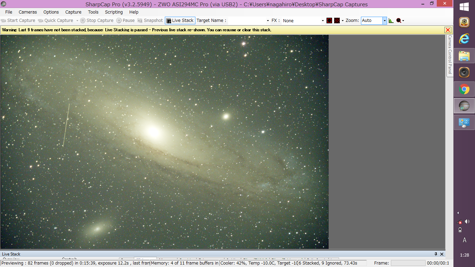This screenshot has width=475, height=267.
Task: Click the volume speaker tray icon
Action: (x=467, y=221)
